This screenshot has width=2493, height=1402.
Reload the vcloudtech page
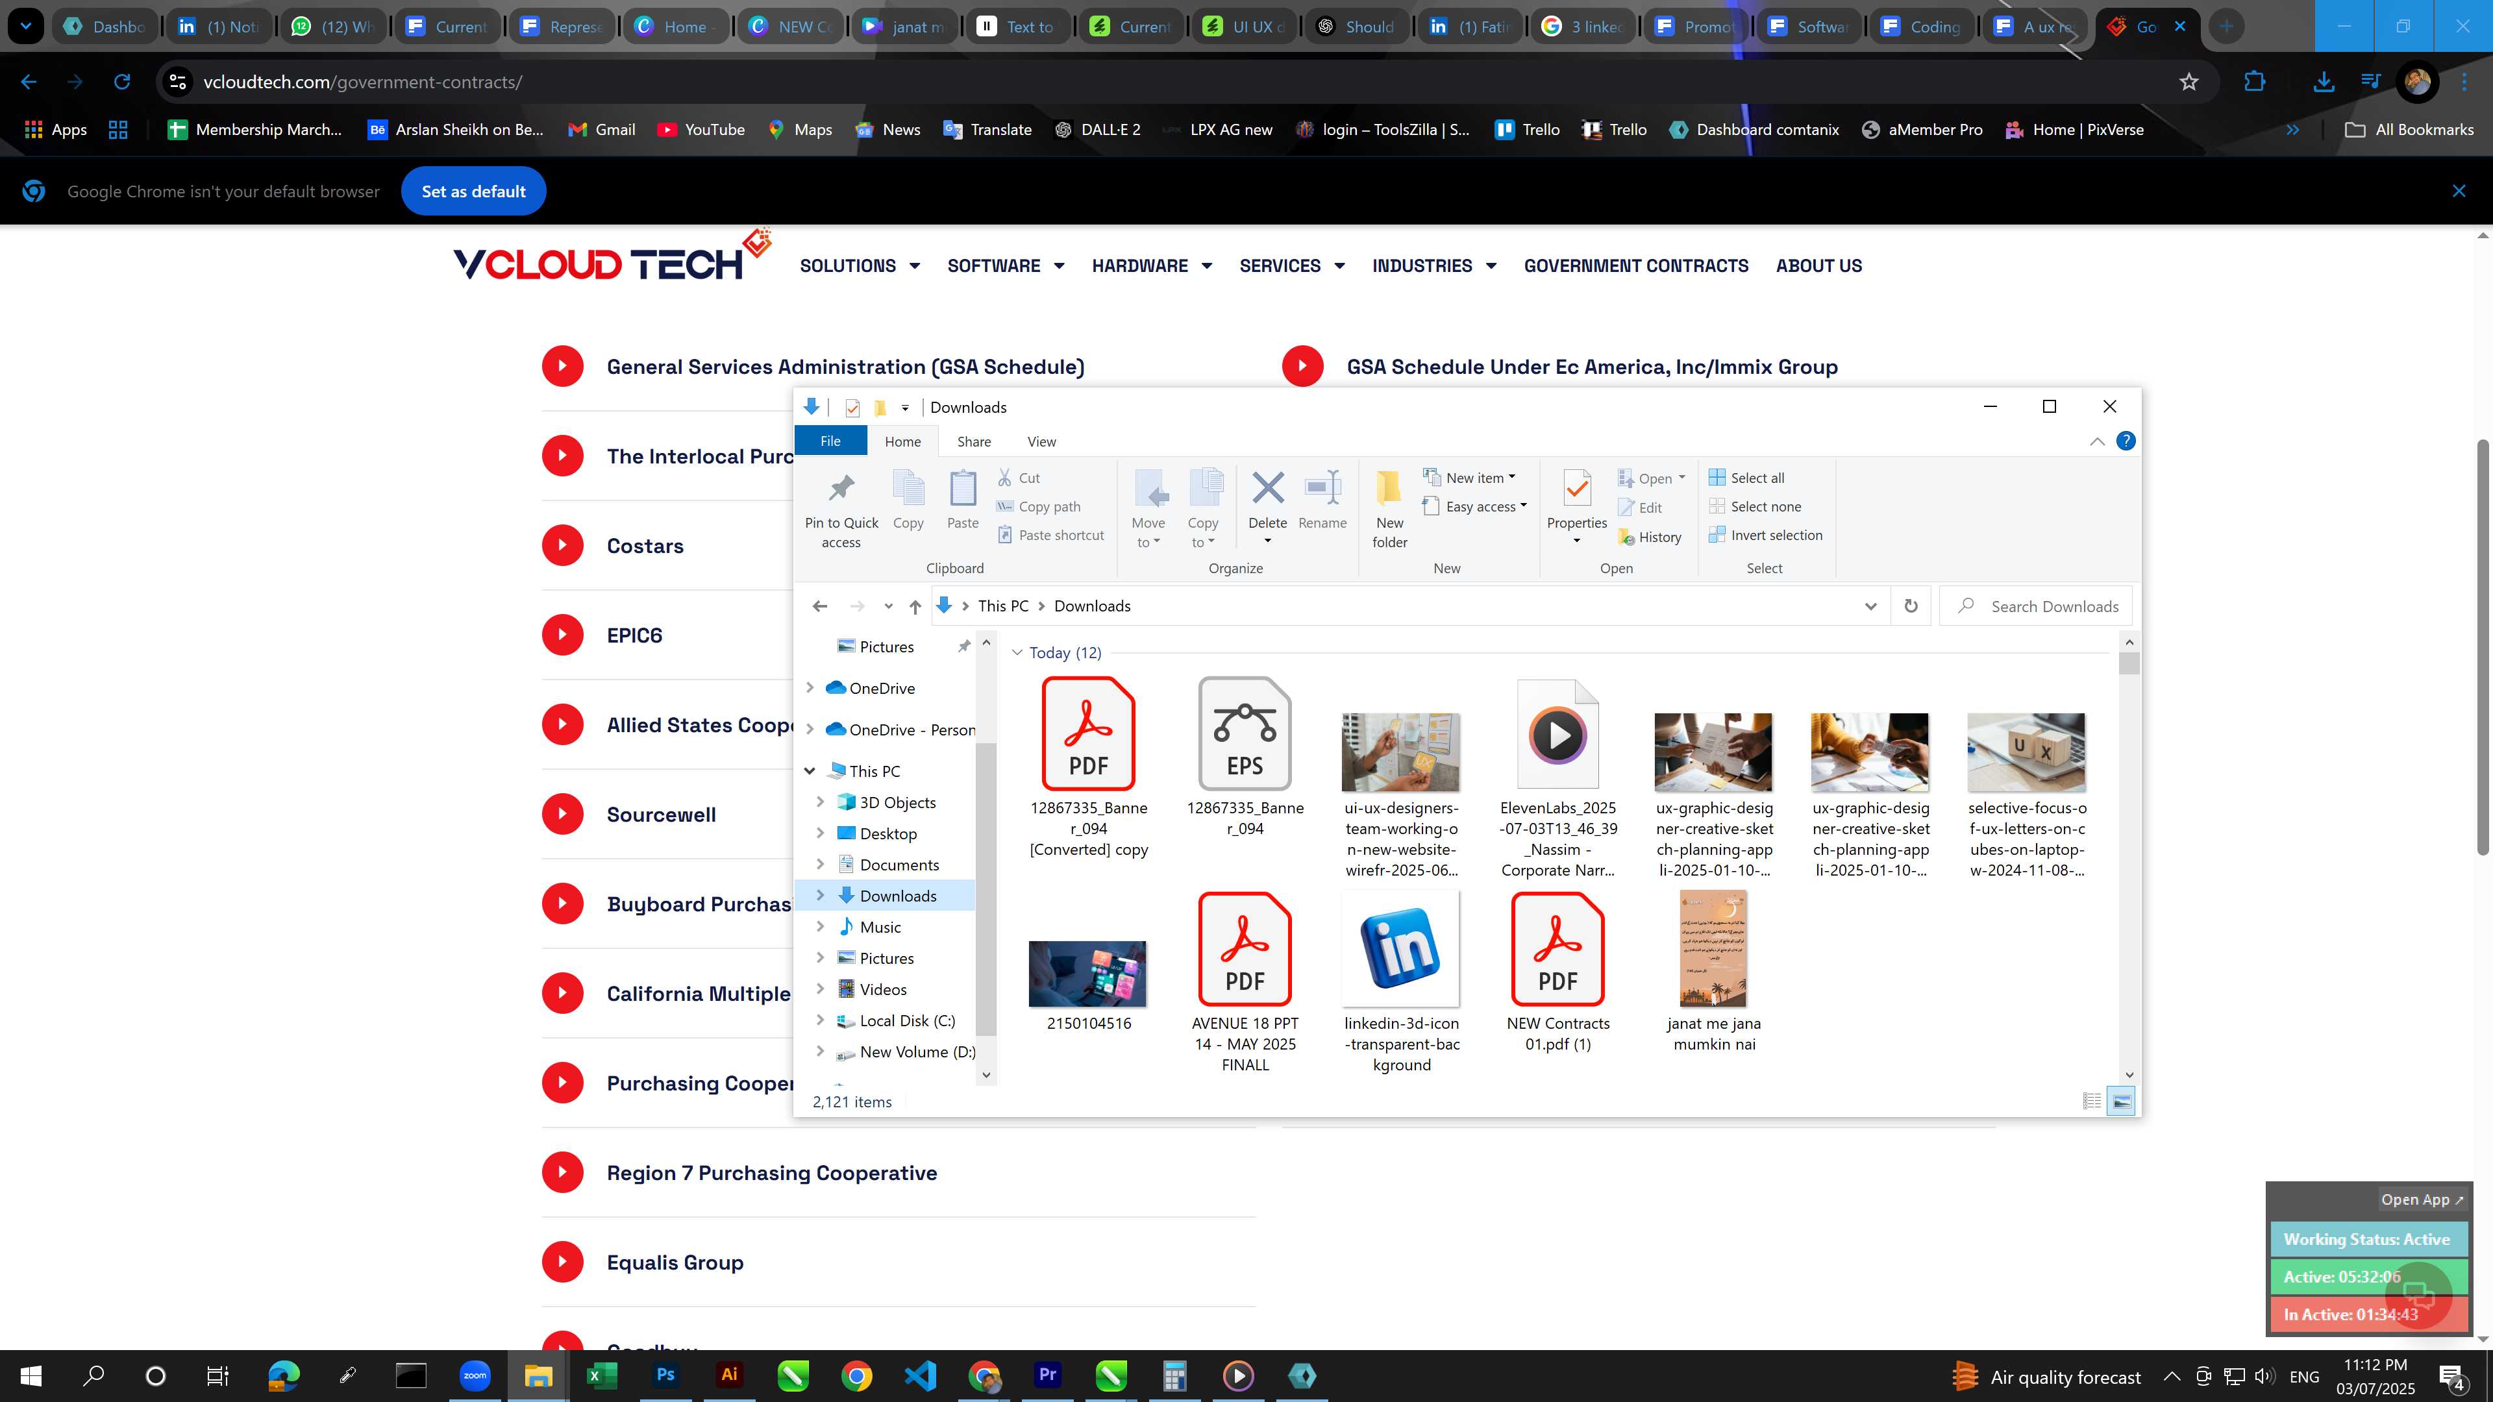[122, 82]
